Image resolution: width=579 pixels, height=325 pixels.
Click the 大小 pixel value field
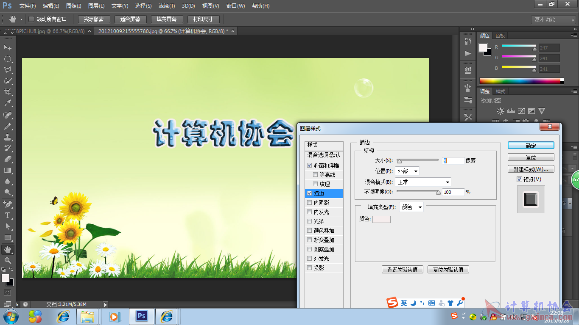tap(453, 160)
